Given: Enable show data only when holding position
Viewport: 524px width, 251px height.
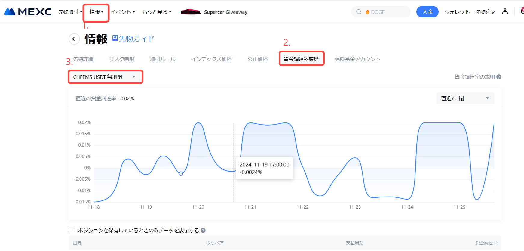Looking at the screenshot, I should pyautogui.click(x=72, y=231).
